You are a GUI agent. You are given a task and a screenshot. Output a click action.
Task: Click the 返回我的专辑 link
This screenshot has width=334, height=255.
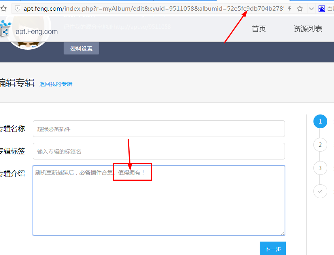(56, 84)
